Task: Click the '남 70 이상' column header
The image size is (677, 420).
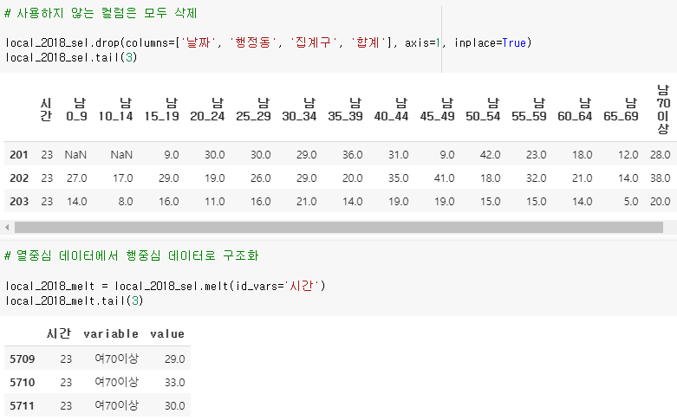Action: tap(663, 109)
